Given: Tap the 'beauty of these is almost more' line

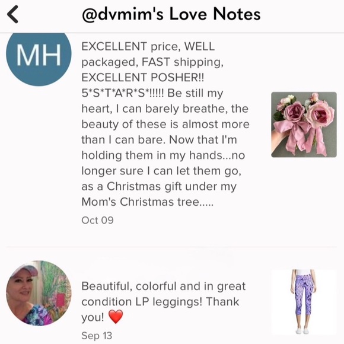Looking at the screenshot, I should click(165, 125).
